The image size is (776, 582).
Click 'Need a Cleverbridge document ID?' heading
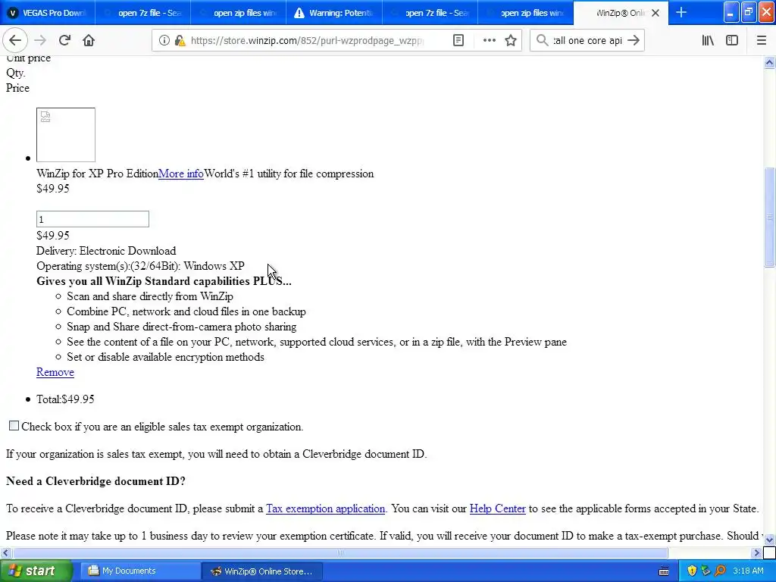click(95, 481)
